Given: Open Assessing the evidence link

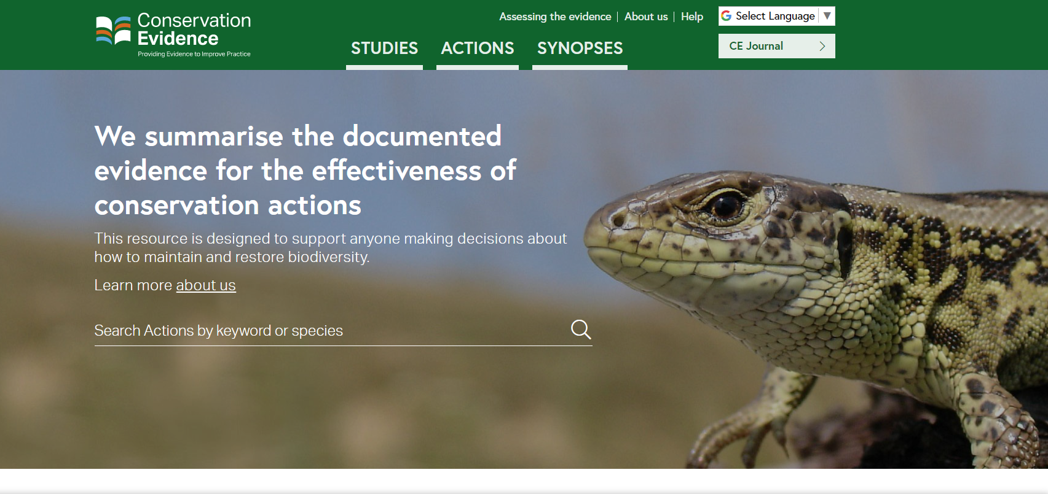Looking at the screenshot, I should (555, 17).
